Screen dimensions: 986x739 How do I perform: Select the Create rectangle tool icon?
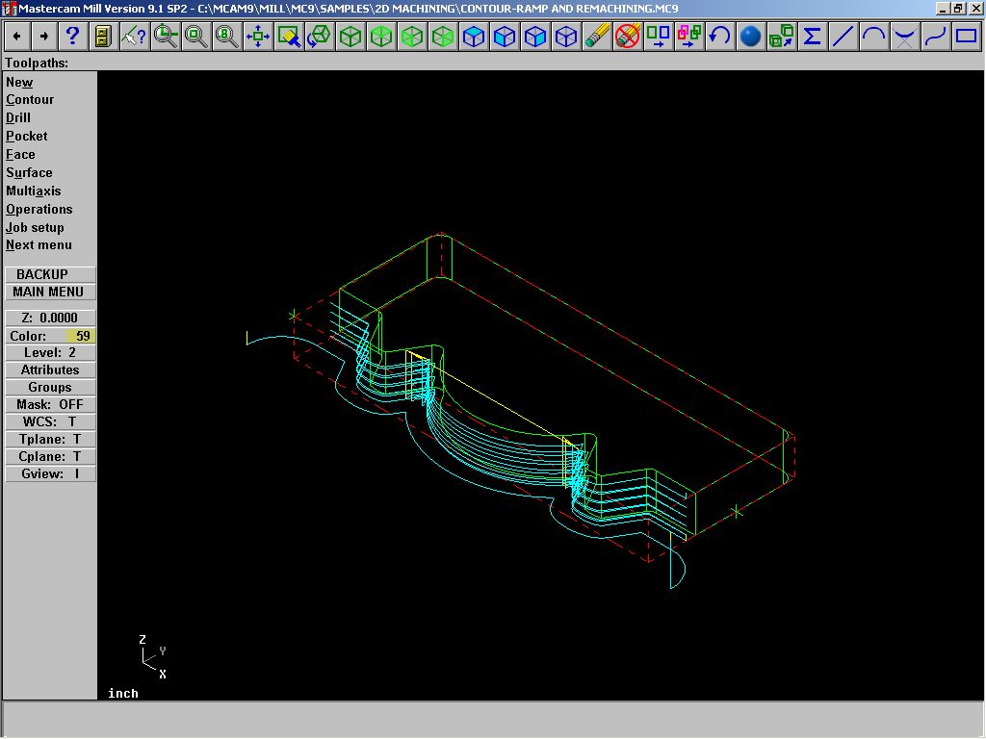(966, 37)
